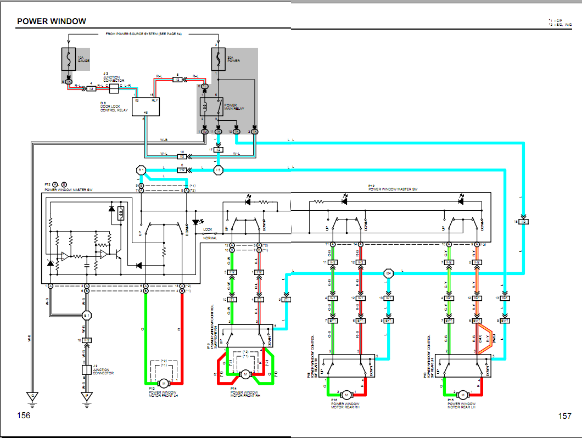The image size is (582, 438).
Task: Click the 10A GAUGE fuse symbol
Action: (68, 59)
